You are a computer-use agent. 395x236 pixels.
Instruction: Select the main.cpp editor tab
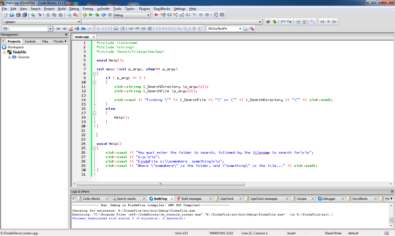pos(82,37)
